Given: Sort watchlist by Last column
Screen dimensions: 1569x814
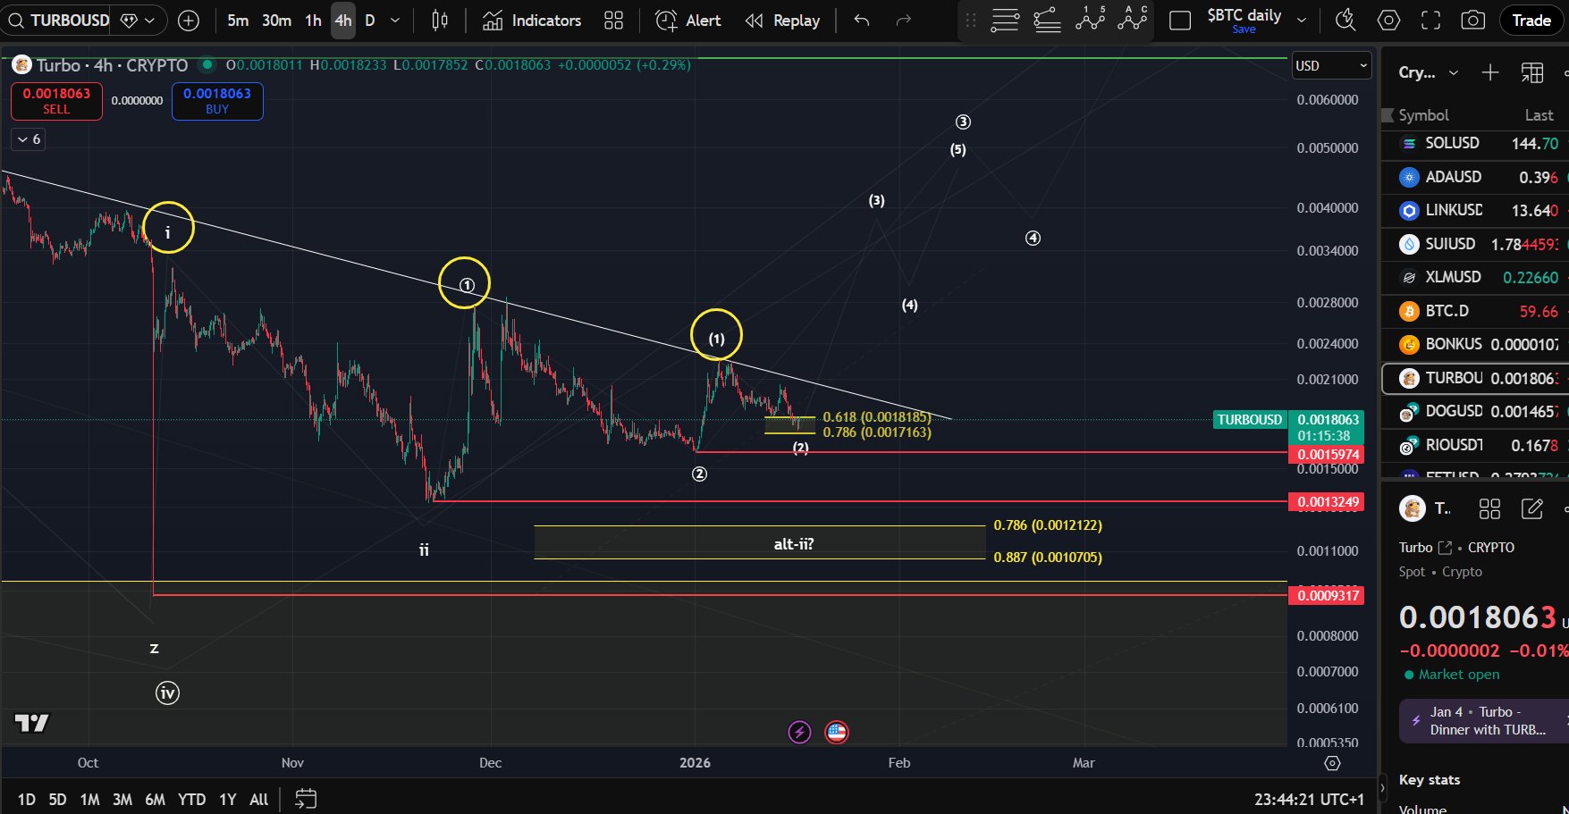Looking at the screenshot, I should tap(1539, 115).
